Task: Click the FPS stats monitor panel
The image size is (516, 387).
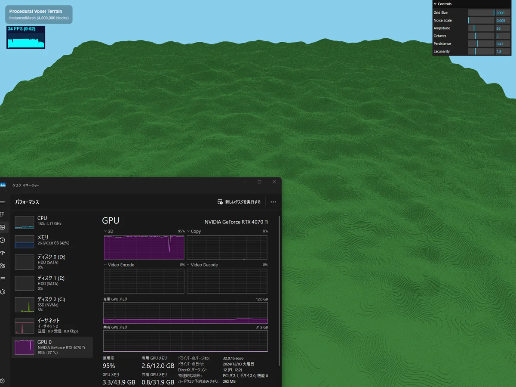Action: click(26, 37)
